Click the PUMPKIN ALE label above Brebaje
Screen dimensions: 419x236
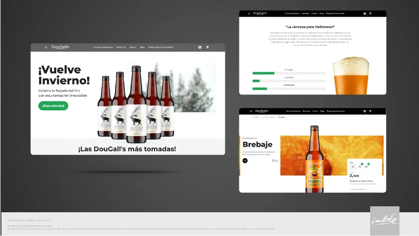click(x=250, y=138)
